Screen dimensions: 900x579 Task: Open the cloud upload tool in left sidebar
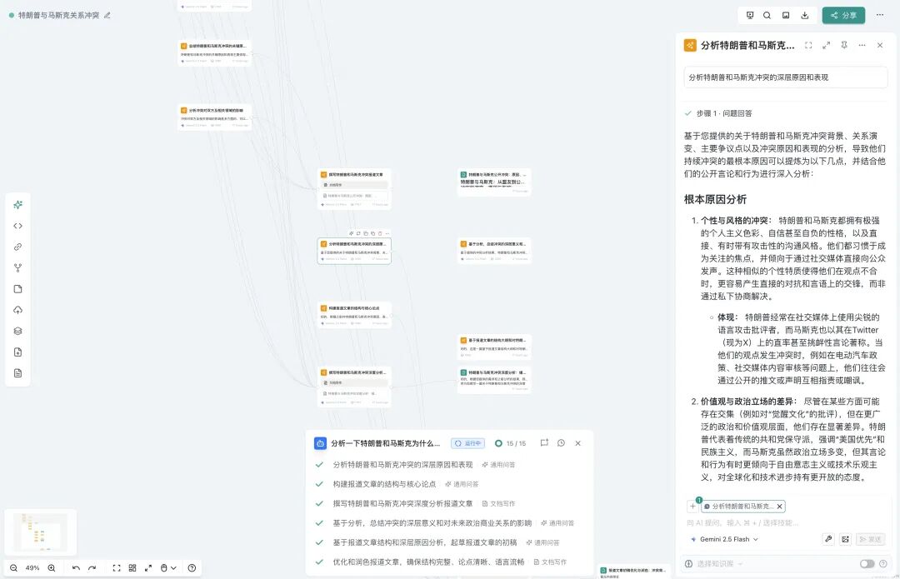[x=17, y=310]
